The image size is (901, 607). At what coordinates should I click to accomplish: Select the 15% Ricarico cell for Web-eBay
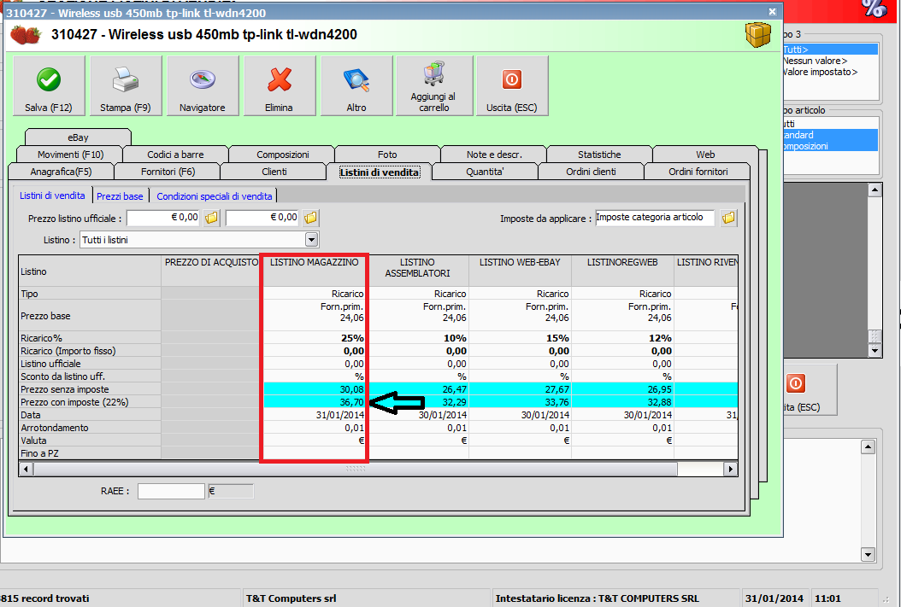pyautogui.click(x=520, y=338)
